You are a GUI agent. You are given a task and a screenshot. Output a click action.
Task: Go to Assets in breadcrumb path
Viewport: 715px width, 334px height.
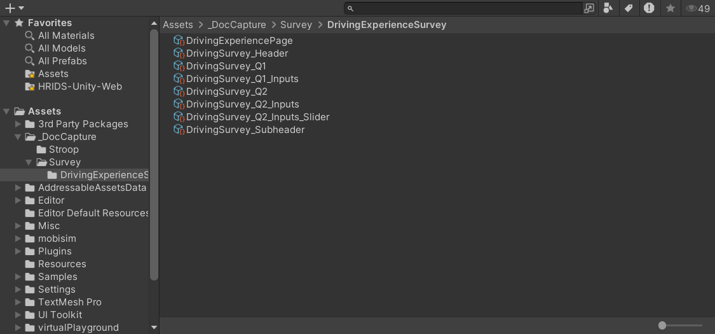(178, 25)
